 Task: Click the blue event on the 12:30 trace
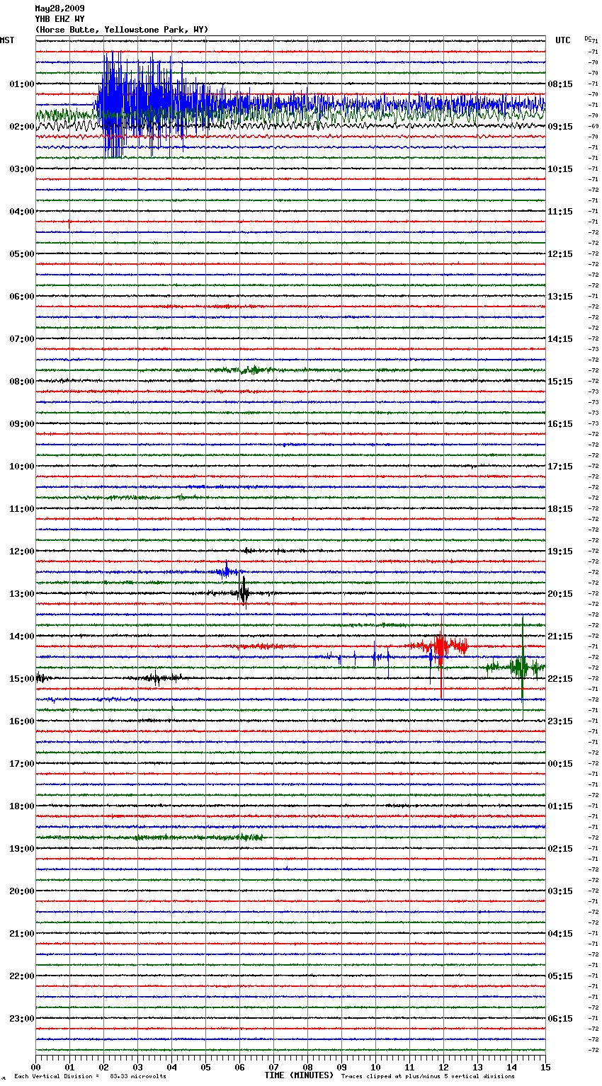point(227,571)
